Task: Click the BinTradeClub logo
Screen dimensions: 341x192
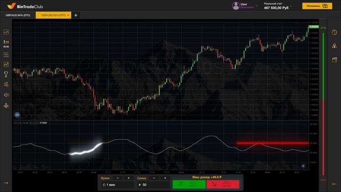Action: [x=25, y=6]
